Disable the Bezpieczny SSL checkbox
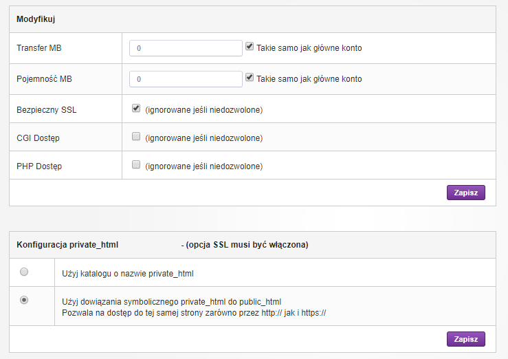 coord(136,109)
